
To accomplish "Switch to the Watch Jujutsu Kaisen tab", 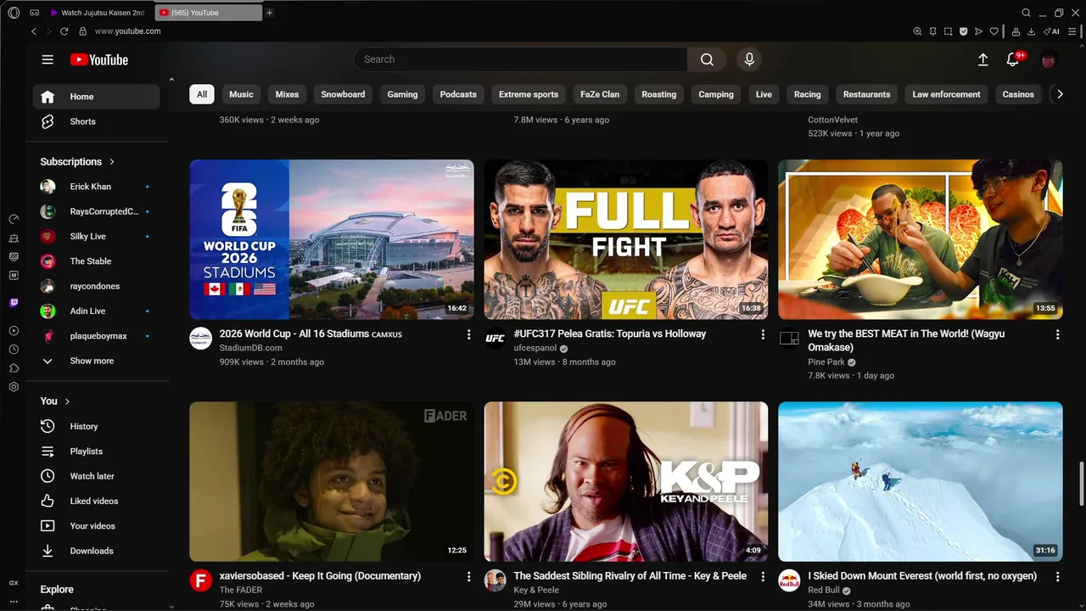I will click(97, 13).
